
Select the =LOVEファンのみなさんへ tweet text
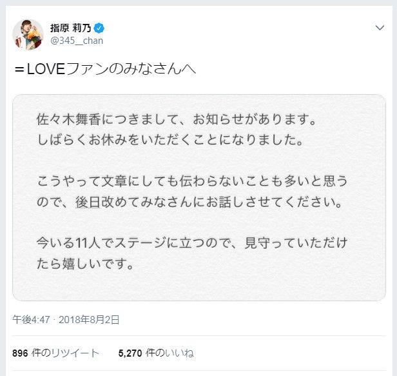[105, 69]
